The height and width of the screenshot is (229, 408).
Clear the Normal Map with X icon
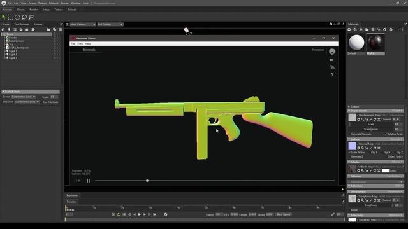coord(379,148)
